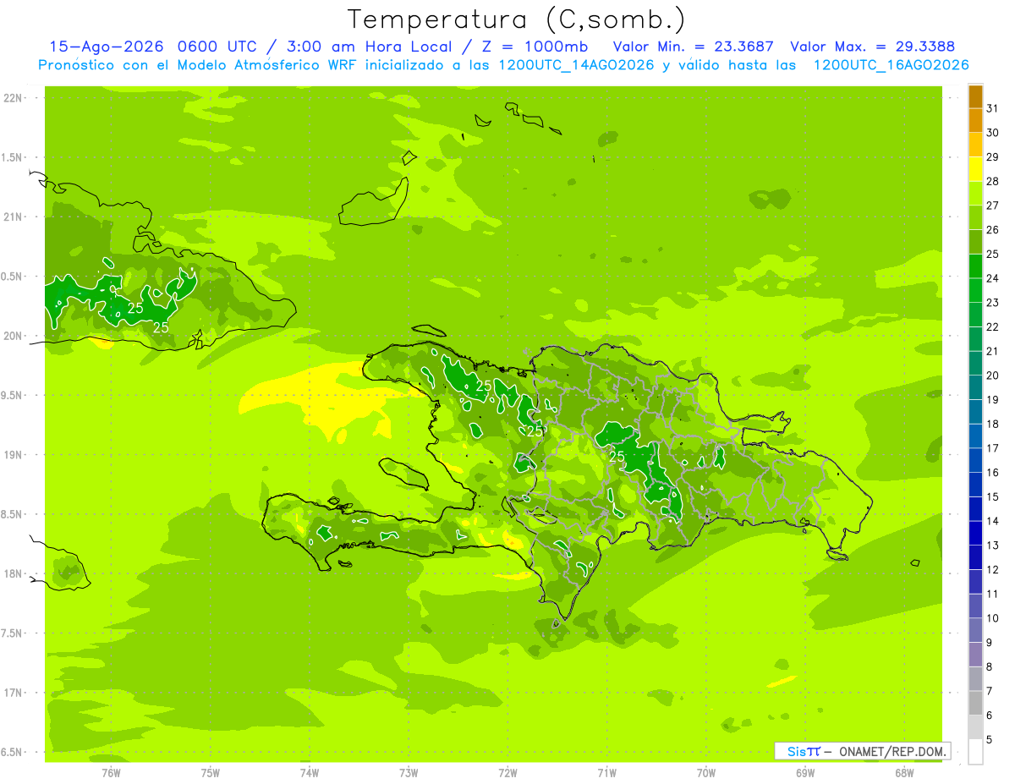1015x784 pixels.
Task: Click the legend swatch between 27 and 28
Action: click(975, 194)
